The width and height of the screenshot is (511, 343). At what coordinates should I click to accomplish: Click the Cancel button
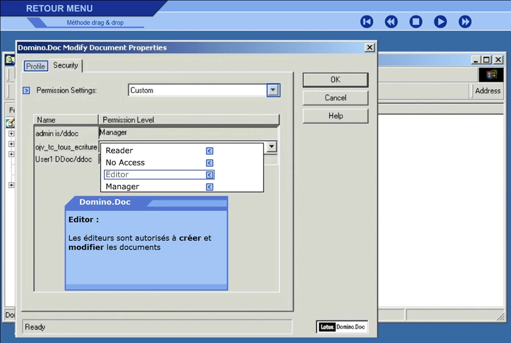point(336,98)
